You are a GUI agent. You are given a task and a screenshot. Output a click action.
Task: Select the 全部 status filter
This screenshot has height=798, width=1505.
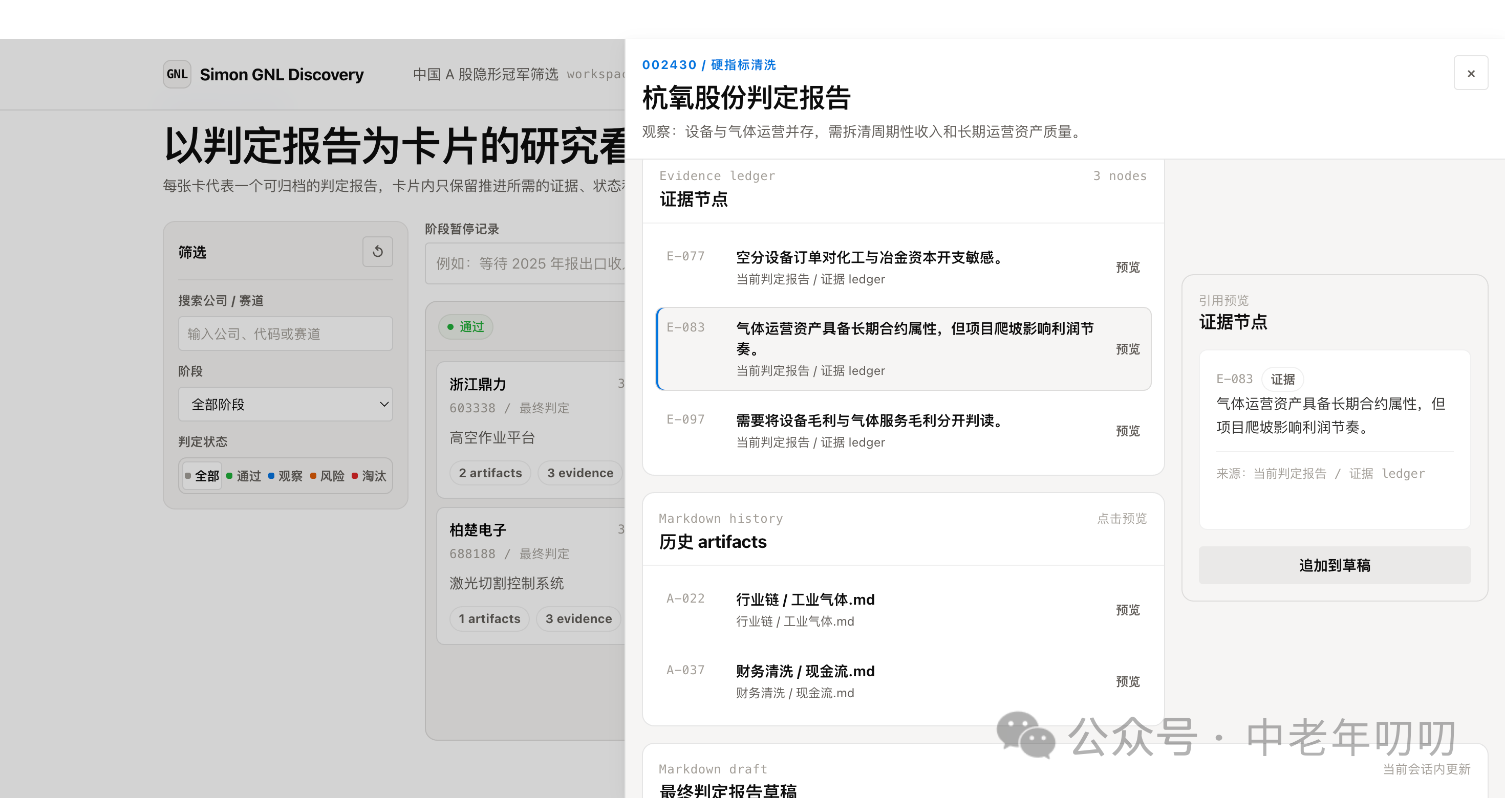click(x=202, y=476)
